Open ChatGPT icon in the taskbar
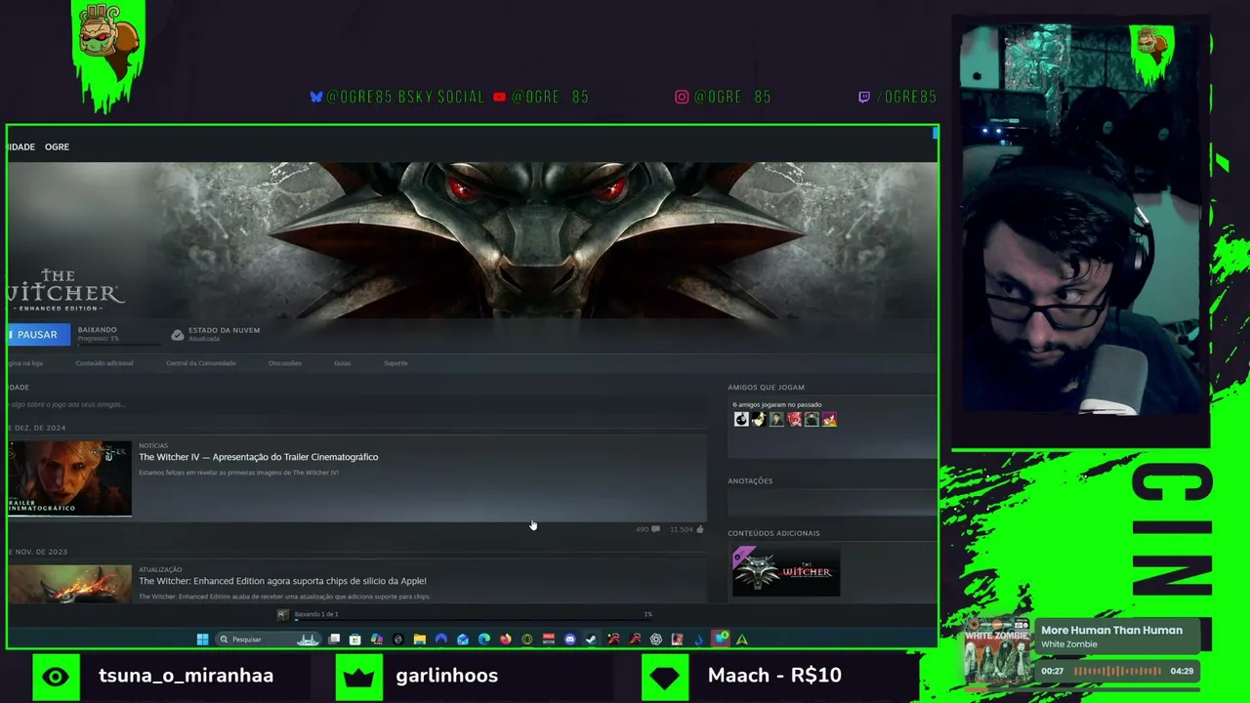This screenshot has width=1250, height=703. tap(656, 640)
